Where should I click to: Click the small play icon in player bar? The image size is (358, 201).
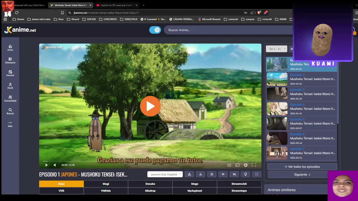(x=46, y=165)
